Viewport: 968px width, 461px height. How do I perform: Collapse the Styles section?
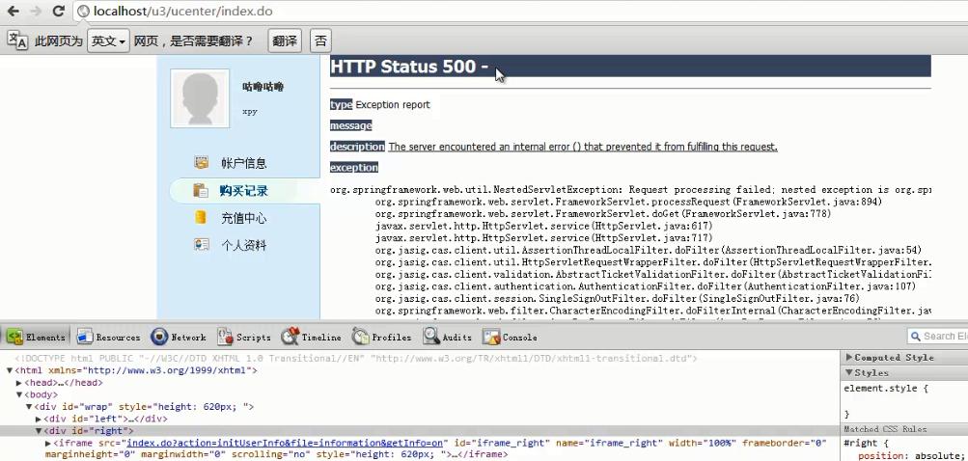[849, 372]
